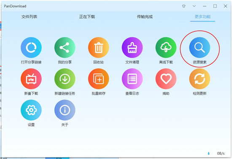Click the 捐助 heart icon
232x159 pixels.
pyautogui.click(x=166, y=79)
